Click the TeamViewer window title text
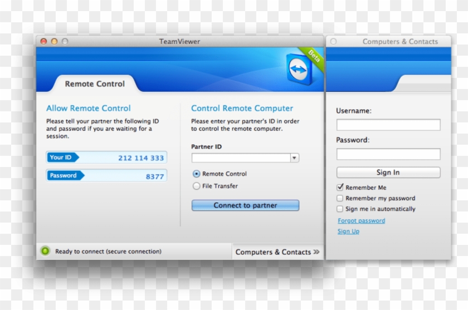 click(x=179, y=41)
